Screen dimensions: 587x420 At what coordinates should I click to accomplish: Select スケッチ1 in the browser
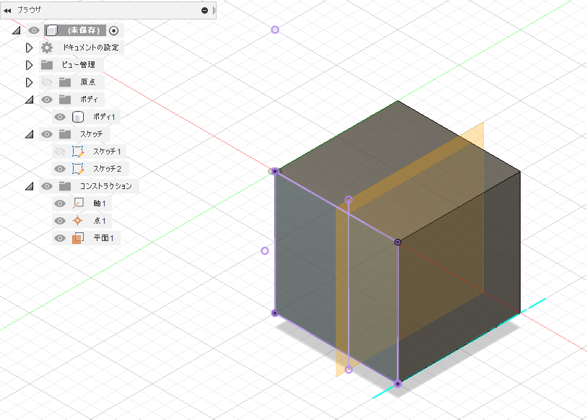tap(107, 152)
